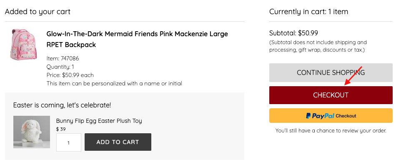Click the "review your order" note below PayPal
Screen dimensions: 406x167
point(331,131)
